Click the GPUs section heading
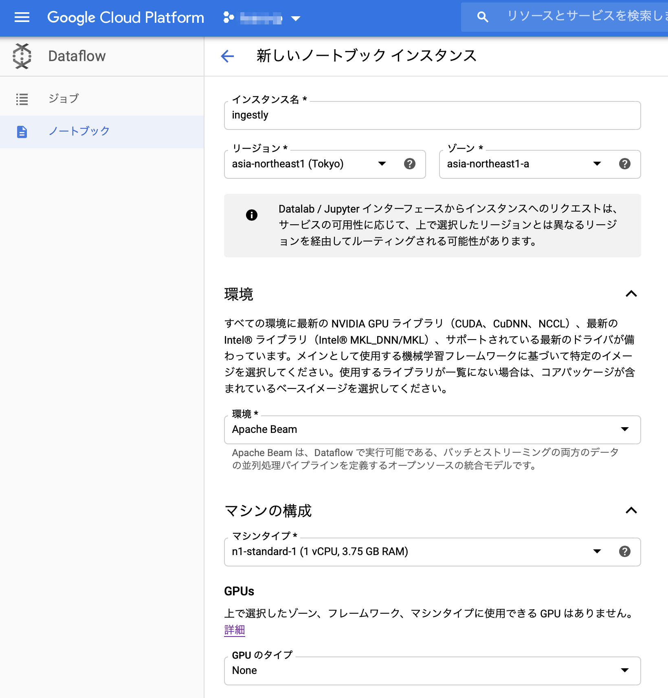Image resolution: width=668 pixels, height=698 pixels. point(239,591)
